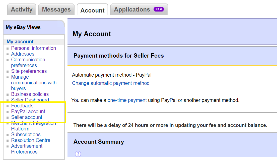Go to the Addresses link

[23, 54]
